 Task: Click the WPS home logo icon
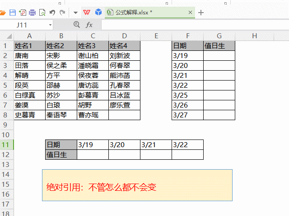coord(87,13)
